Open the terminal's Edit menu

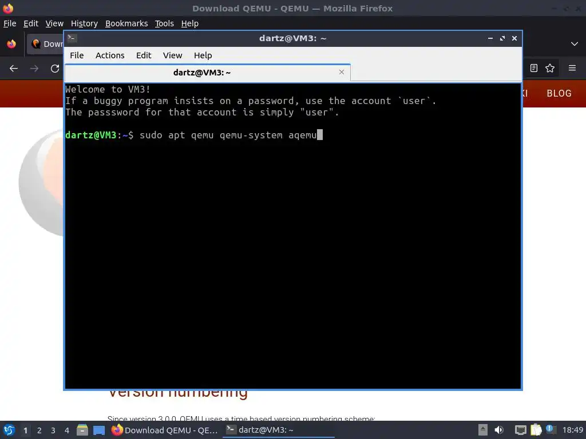tap(144, 55)
